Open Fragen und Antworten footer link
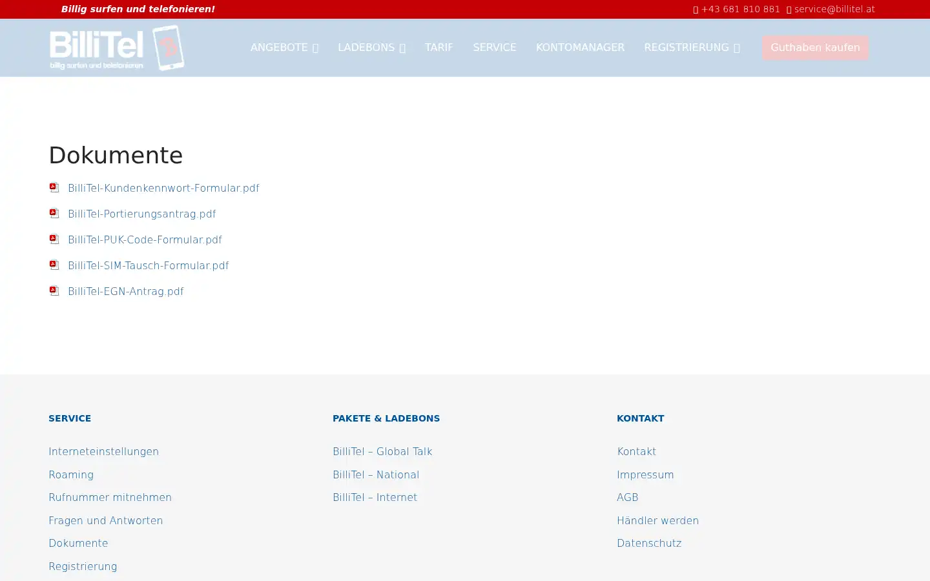The image size is (930, 581). tap(105, 520)
